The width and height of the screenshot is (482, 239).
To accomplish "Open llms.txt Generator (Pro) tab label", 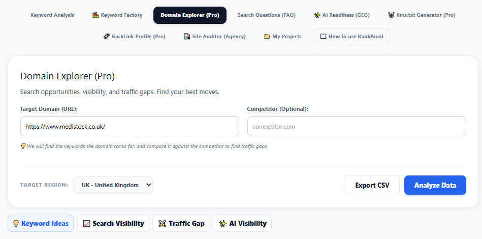I will (426, 15).
